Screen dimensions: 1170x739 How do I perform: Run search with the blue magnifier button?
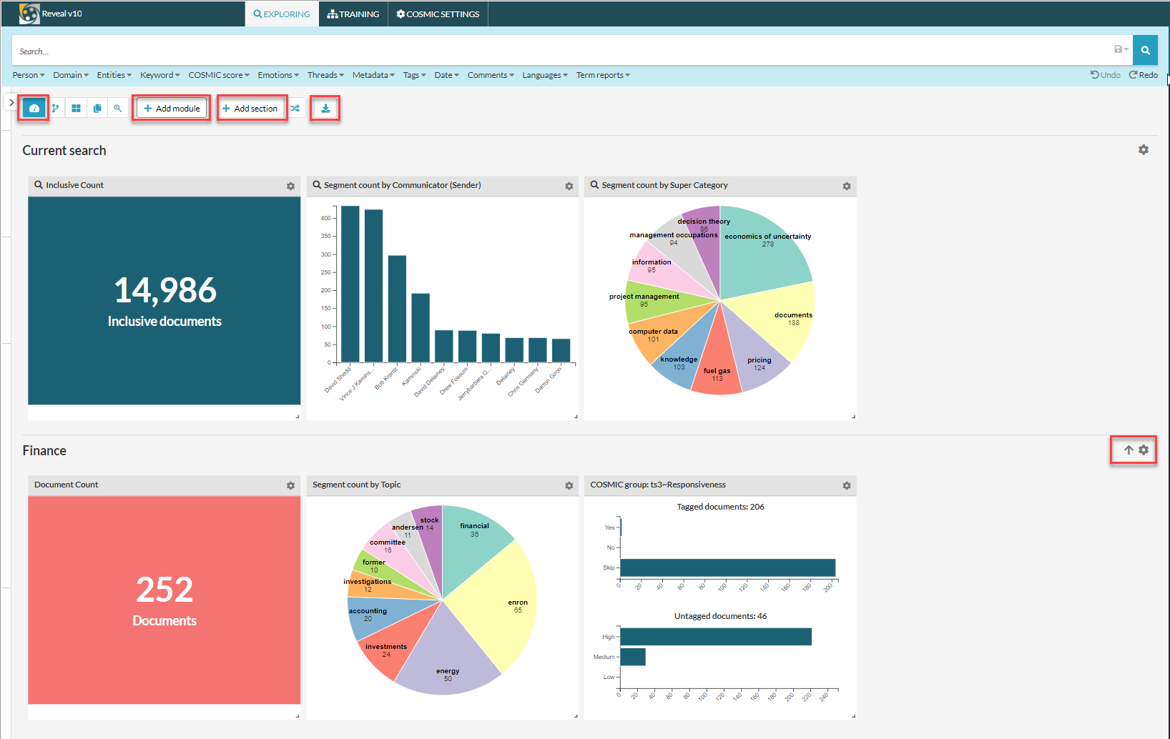pyautogui.click(x=1145, y=50)
